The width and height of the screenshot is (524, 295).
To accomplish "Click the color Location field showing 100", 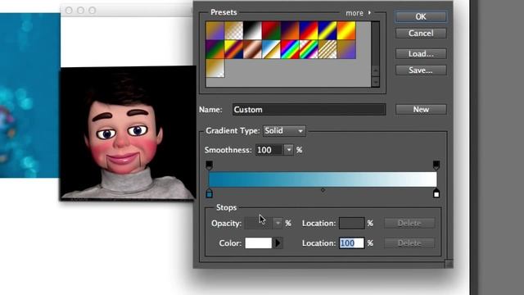I will (x=351, y=243).
